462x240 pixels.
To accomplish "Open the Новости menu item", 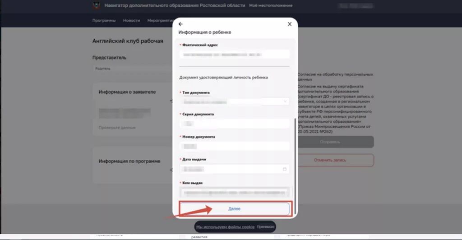I will point(131,21).
